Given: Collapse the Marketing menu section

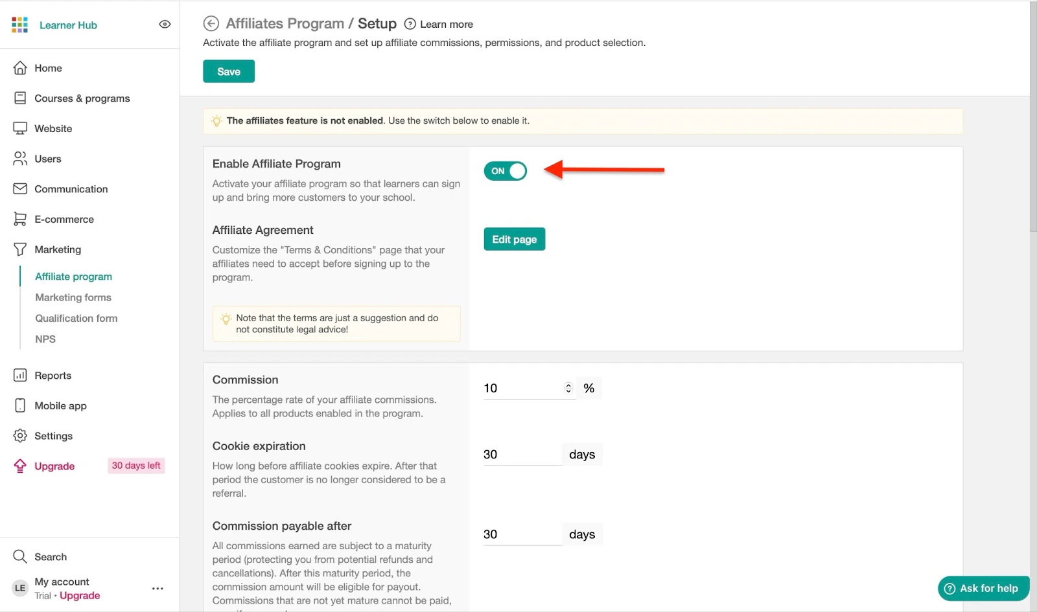Looking at the screenshot, I should pyautogui.click(x=58, y=249).
